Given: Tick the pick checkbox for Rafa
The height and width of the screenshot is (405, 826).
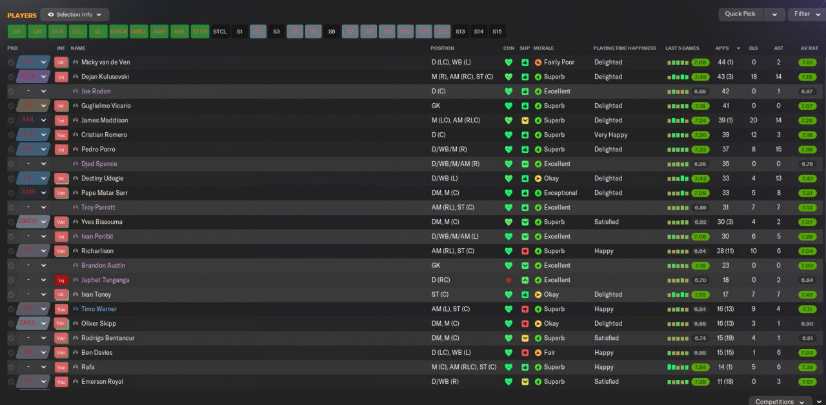Looking at the screenshot, I should [11, 367].
